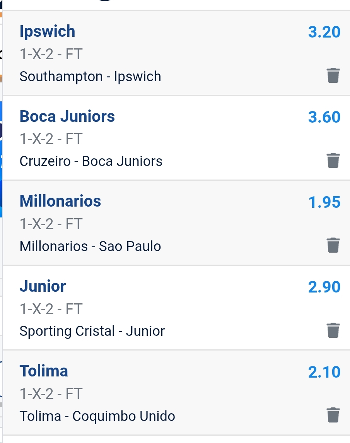Open the Tolima - Coquimbo Unido match
Screen dimensions: 350x443
[97, 416]
